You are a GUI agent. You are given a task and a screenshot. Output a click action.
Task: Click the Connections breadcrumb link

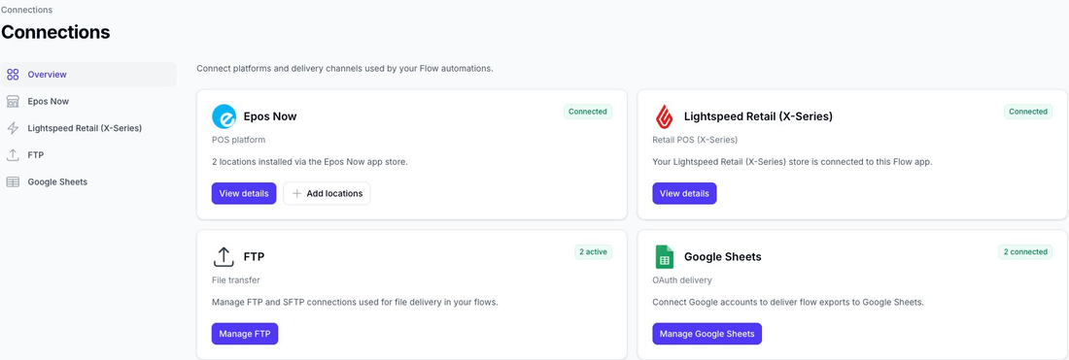click(26, 11)
